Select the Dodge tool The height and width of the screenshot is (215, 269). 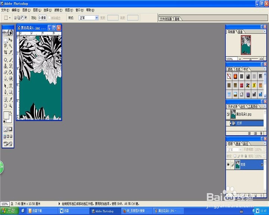click(x=10, y=78)
